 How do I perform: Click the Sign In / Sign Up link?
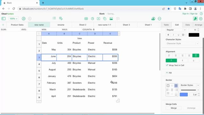190,13
